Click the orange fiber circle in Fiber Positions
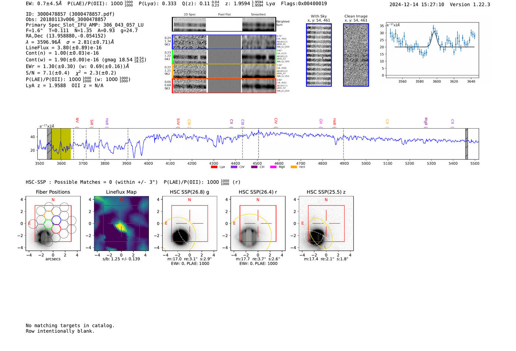Viewport: 516px width, 351px height. [x=49, y=215]
